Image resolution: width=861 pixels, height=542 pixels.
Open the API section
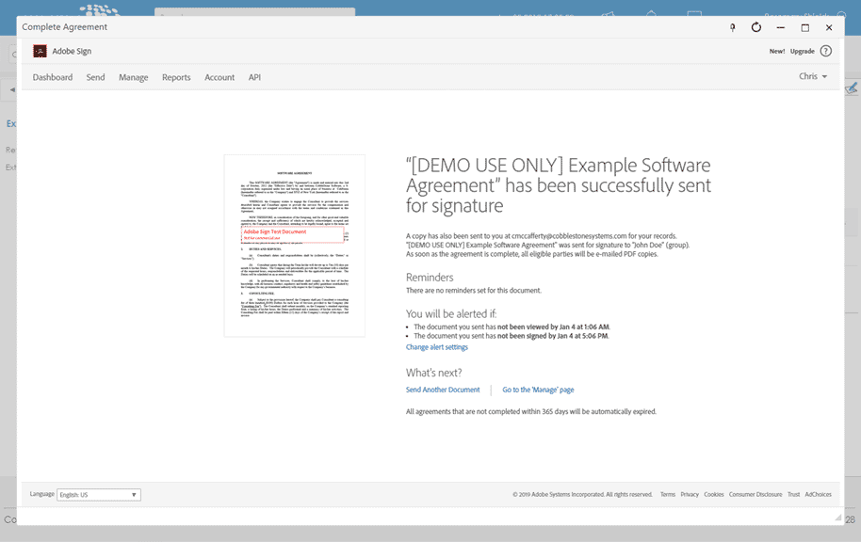click(x=254, y=76)
